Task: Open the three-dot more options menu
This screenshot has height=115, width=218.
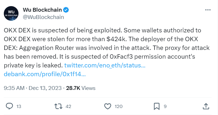Action: [208, 10]
